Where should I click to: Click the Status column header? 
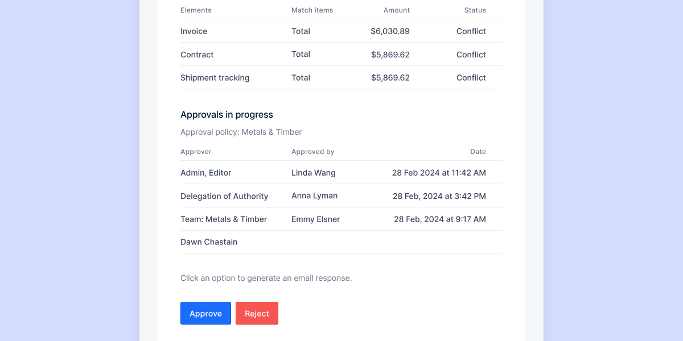(476, 10)
